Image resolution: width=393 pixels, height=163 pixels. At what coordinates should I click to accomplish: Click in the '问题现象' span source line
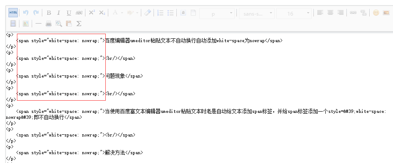80,76
